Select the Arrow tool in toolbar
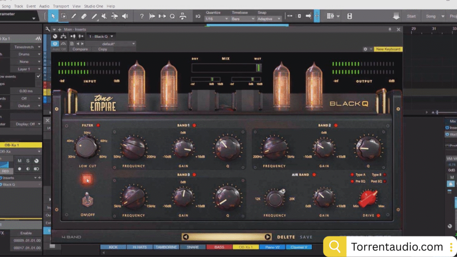The height and width of the screenshot is (257, 457). [53, 16]
